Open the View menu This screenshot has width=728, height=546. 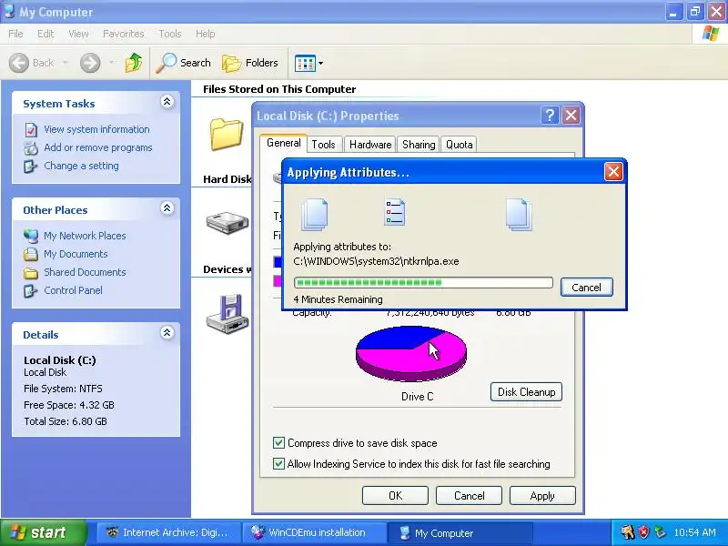78,34
